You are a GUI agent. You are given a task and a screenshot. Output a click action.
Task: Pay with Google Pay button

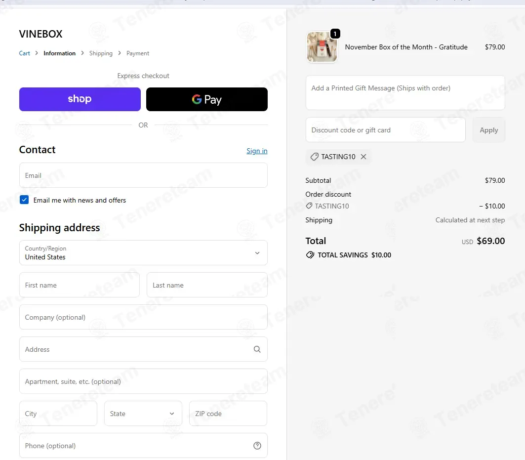tap(207, 99)
